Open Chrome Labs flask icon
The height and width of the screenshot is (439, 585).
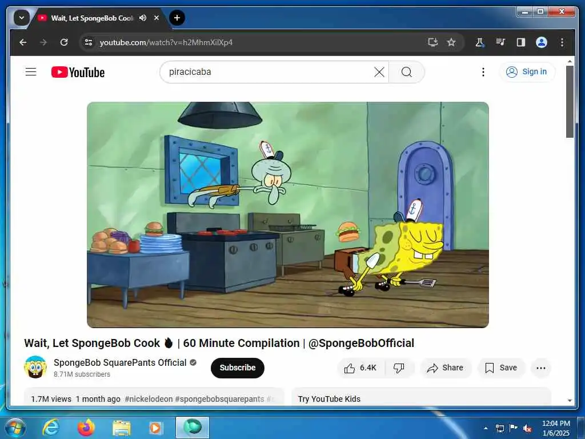(x=480, y=42)
